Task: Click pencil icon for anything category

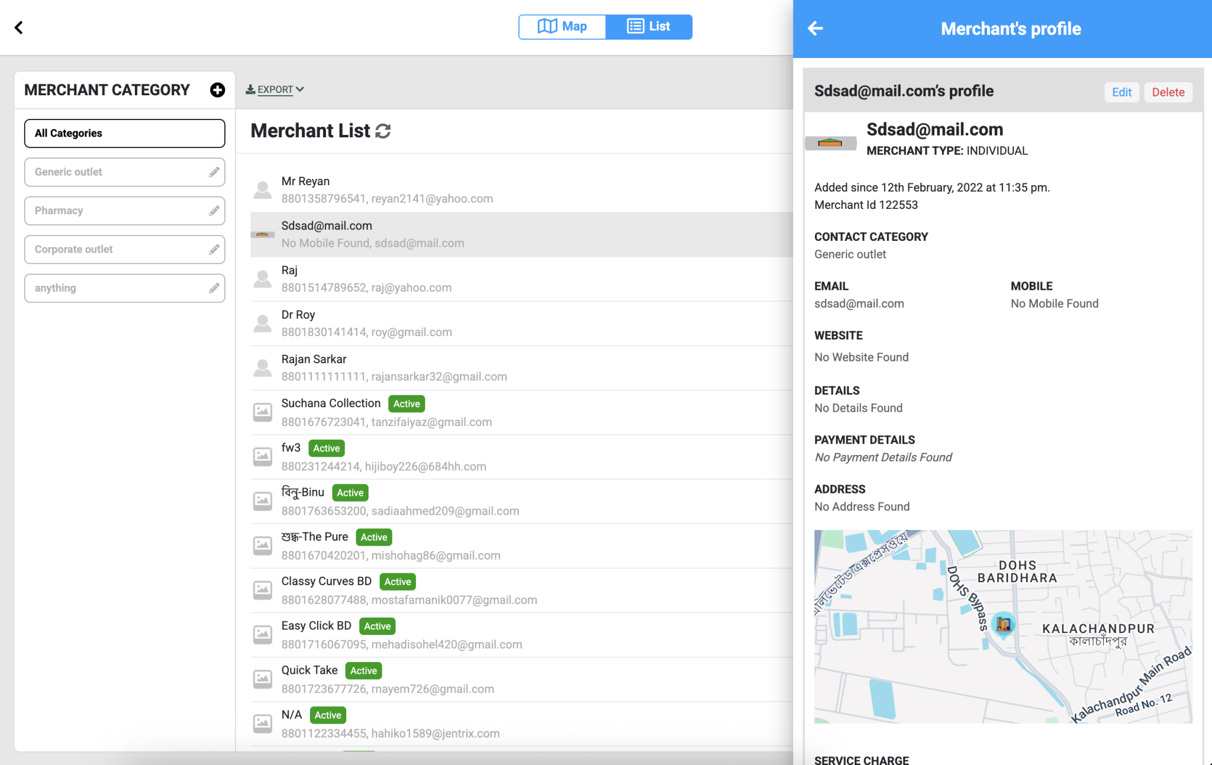Action: coord(214,288)
